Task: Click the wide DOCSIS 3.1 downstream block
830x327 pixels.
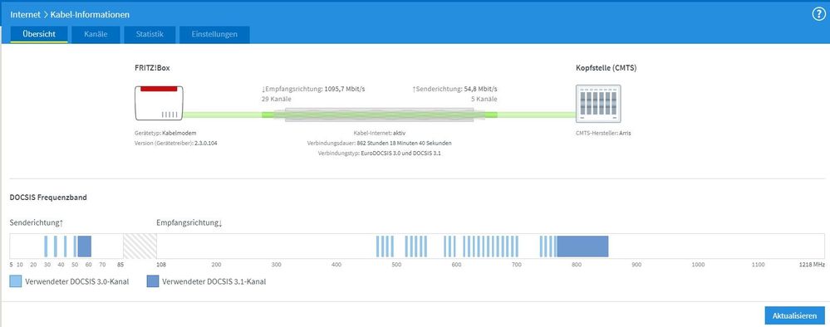Action: [x=582, y=246]
